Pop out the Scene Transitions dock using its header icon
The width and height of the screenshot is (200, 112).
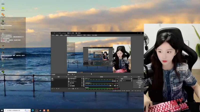131,77
